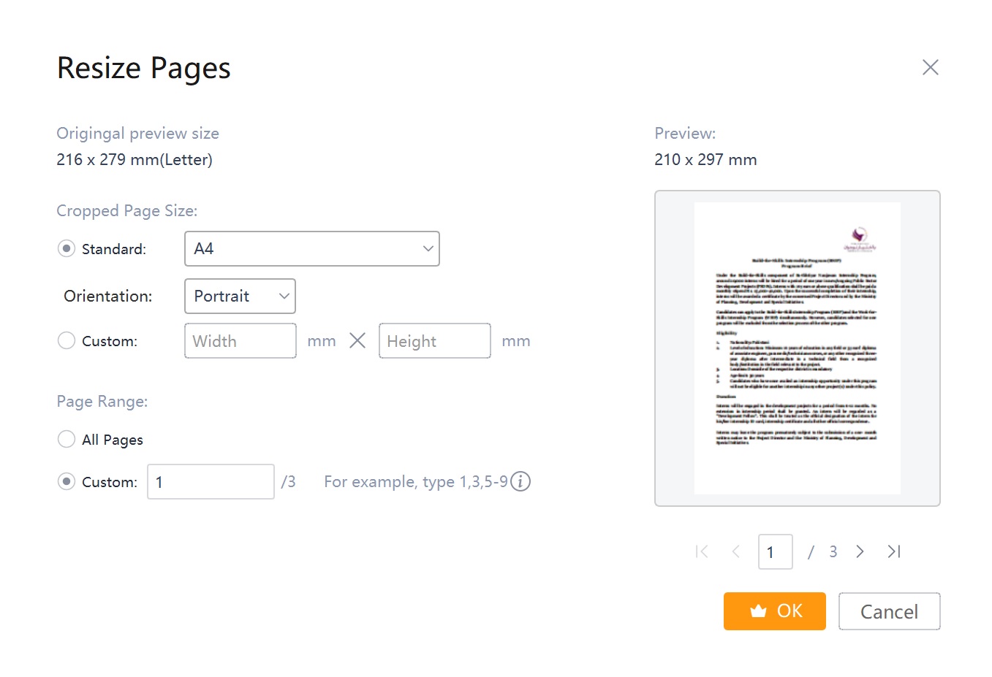The image size is (992, 677).
Task: Jump to the last preview page
Action: (893, 552)
